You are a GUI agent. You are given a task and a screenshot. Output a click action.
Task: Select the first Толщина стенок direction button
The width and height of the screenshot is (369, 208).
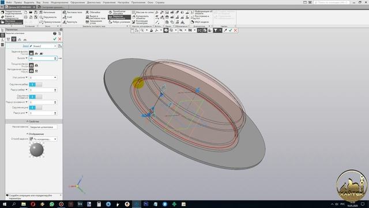(31, 65)
